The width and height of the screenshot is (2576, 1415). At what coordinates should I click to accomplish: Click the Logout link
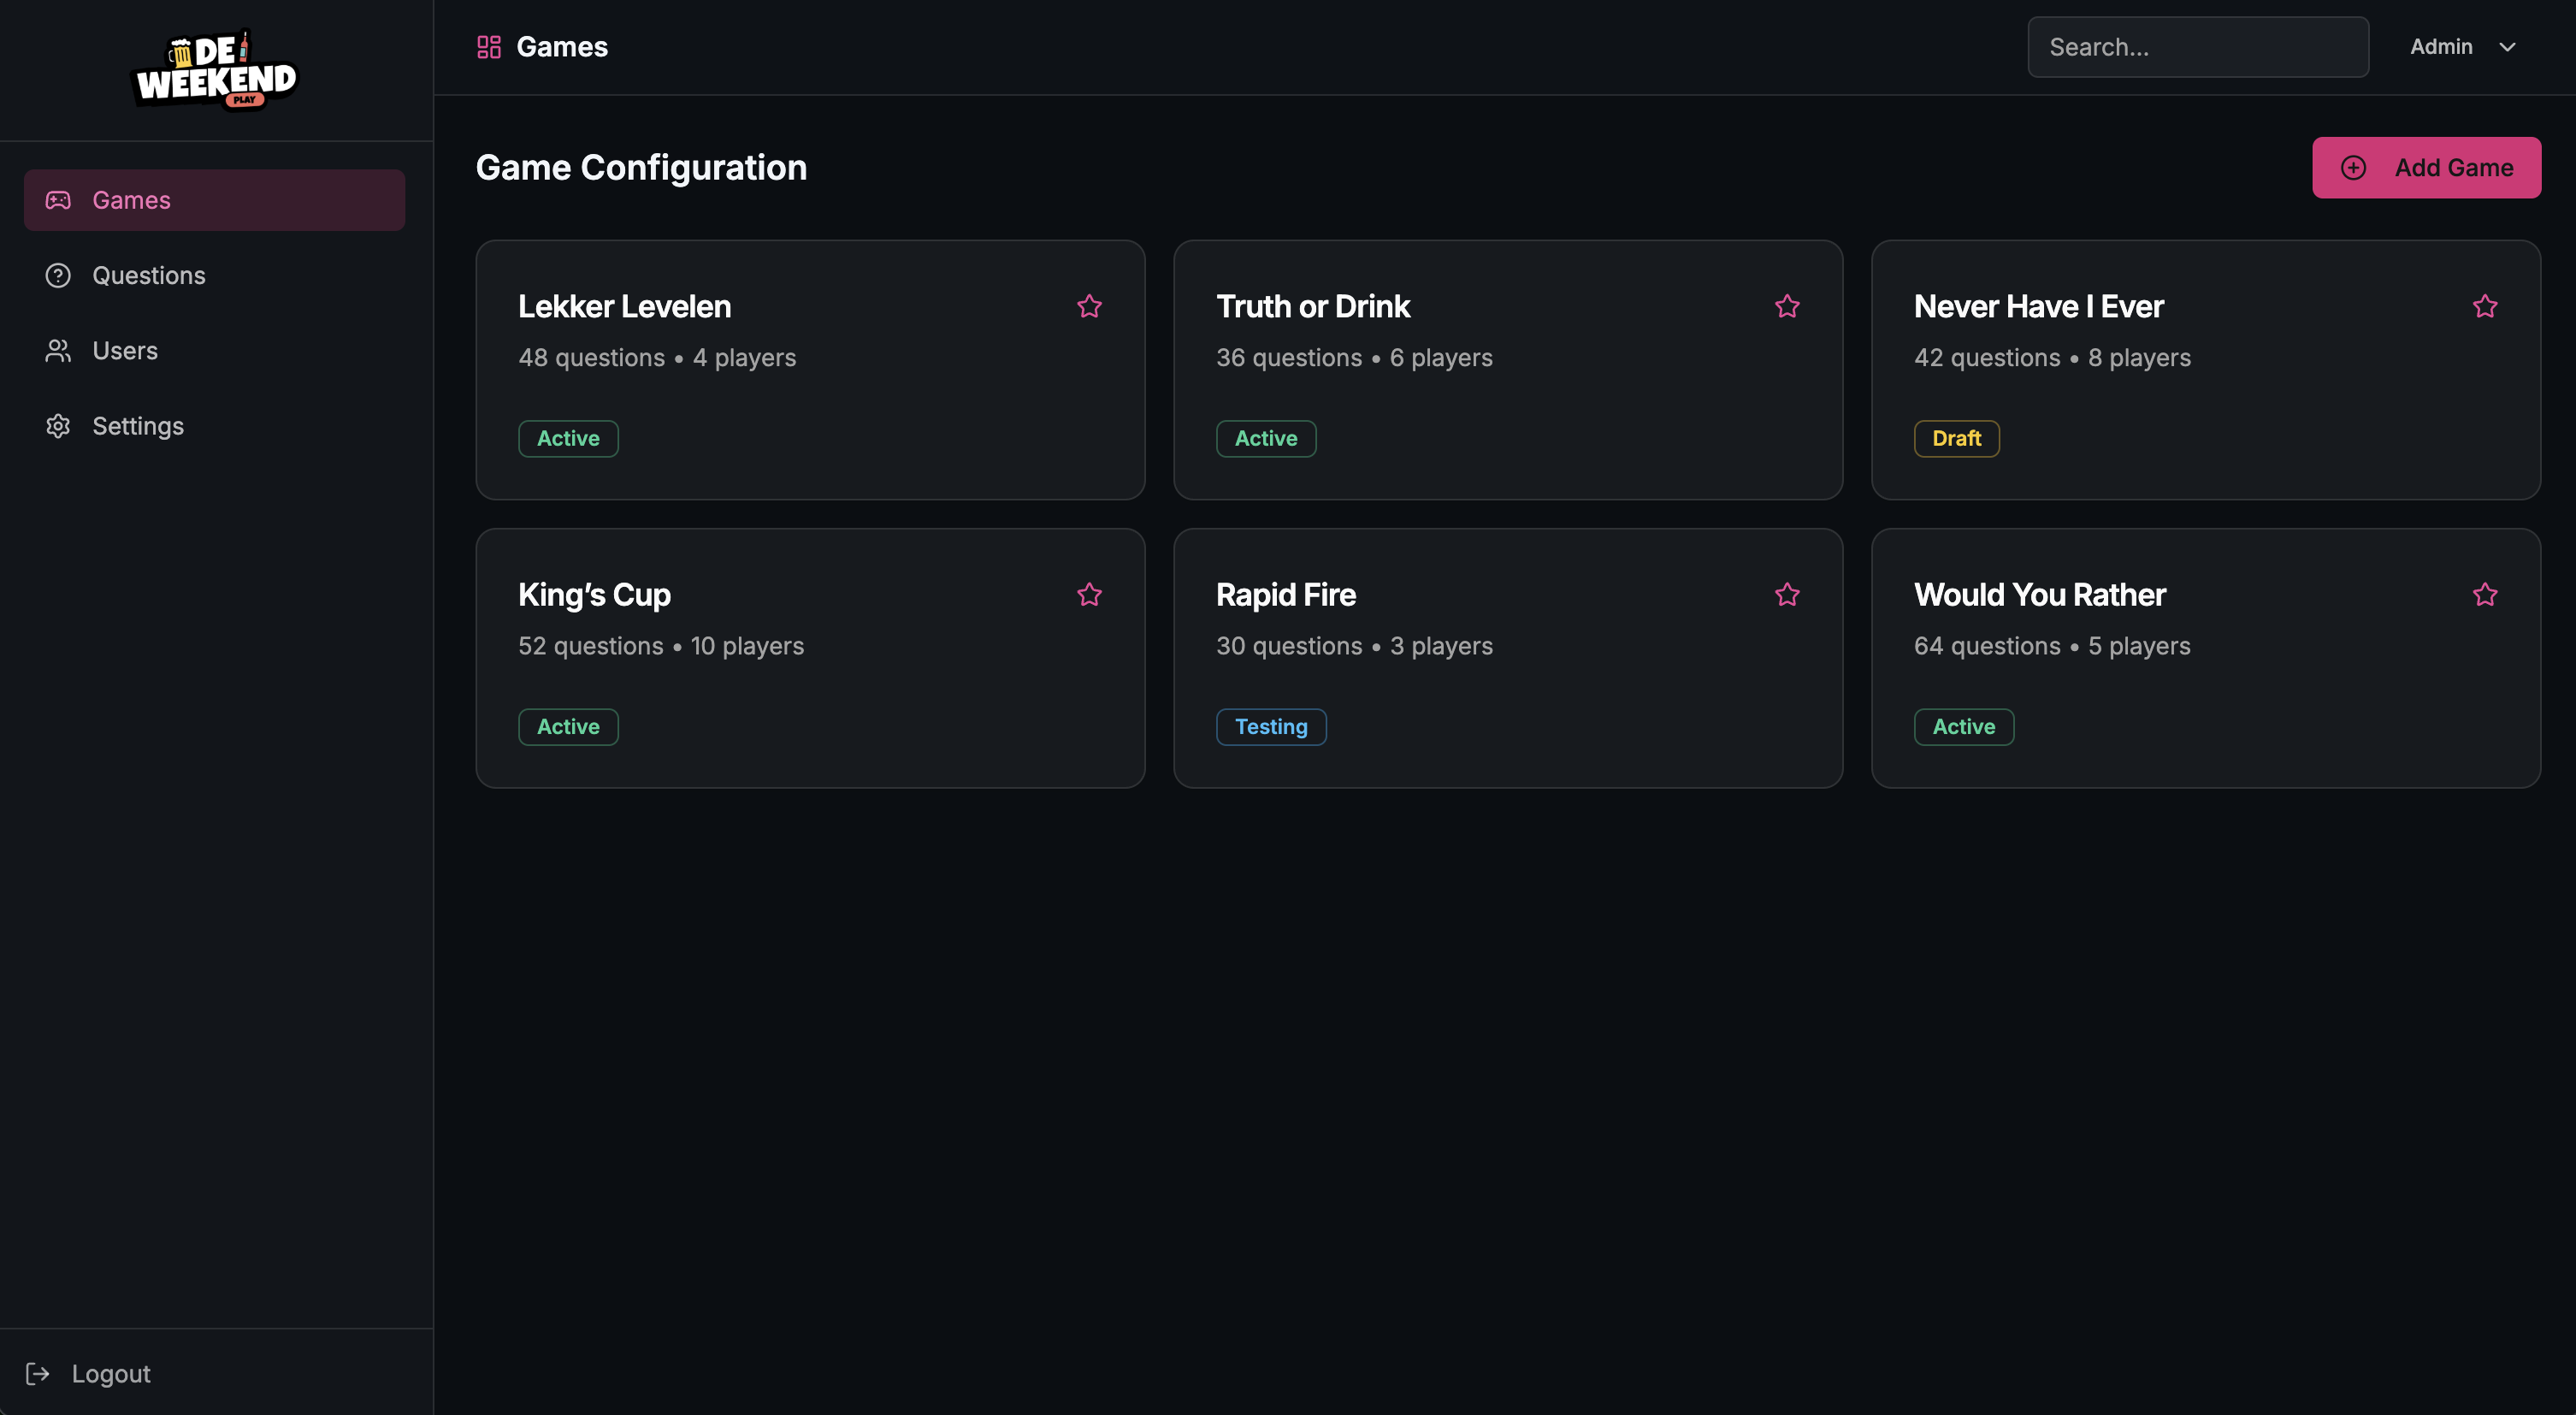(111, 1373)
